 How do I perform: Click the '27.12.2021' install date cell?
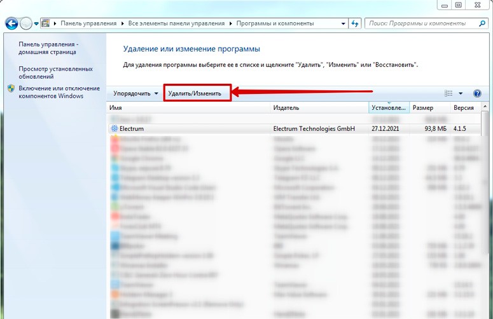pos(385,129)
